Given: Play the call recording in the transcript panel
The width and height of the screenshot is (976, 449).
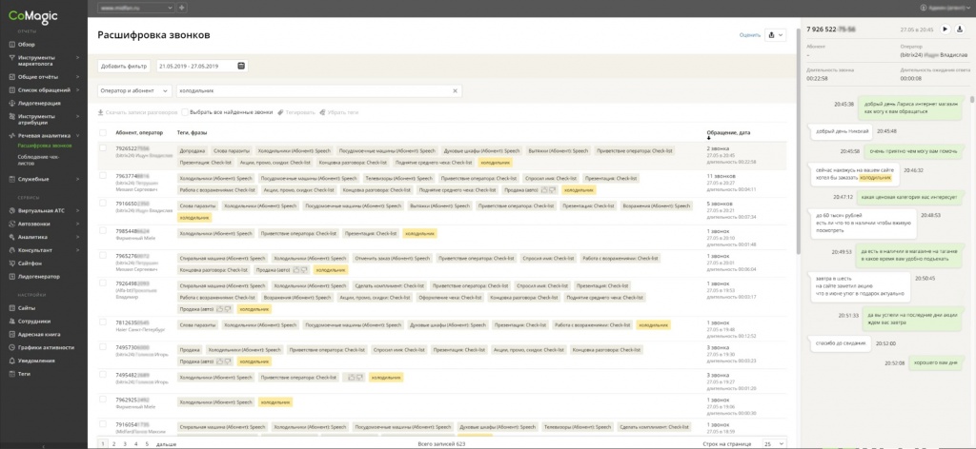Looking at the screenshot, I should [x=945, y=29].
